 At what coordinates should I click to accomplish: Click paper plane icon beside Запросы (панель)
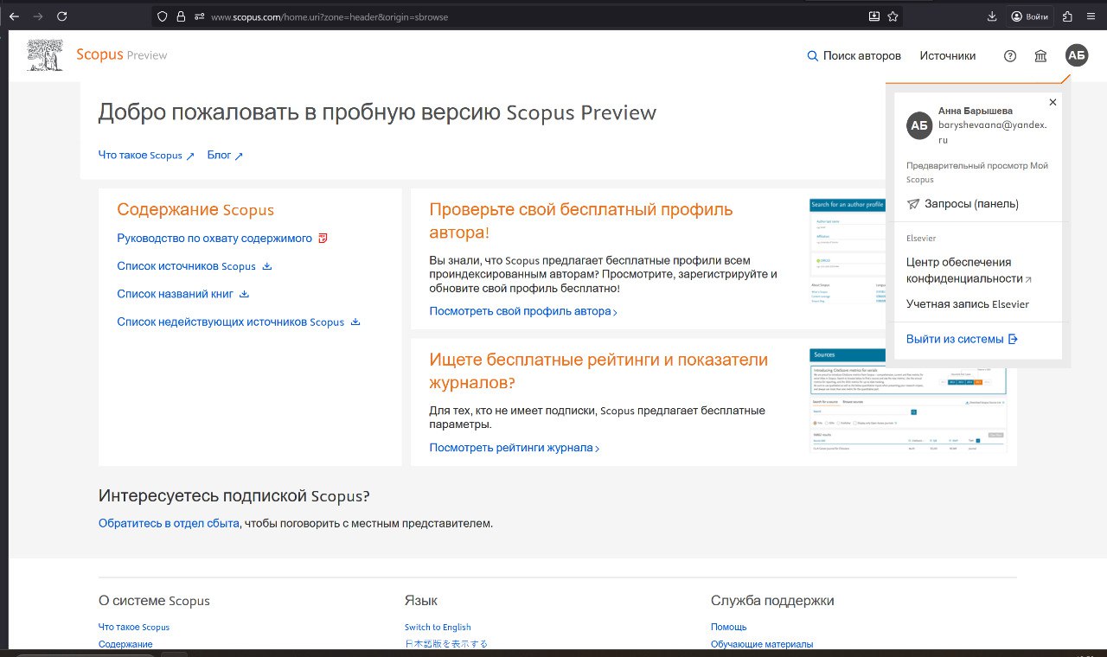914,203
